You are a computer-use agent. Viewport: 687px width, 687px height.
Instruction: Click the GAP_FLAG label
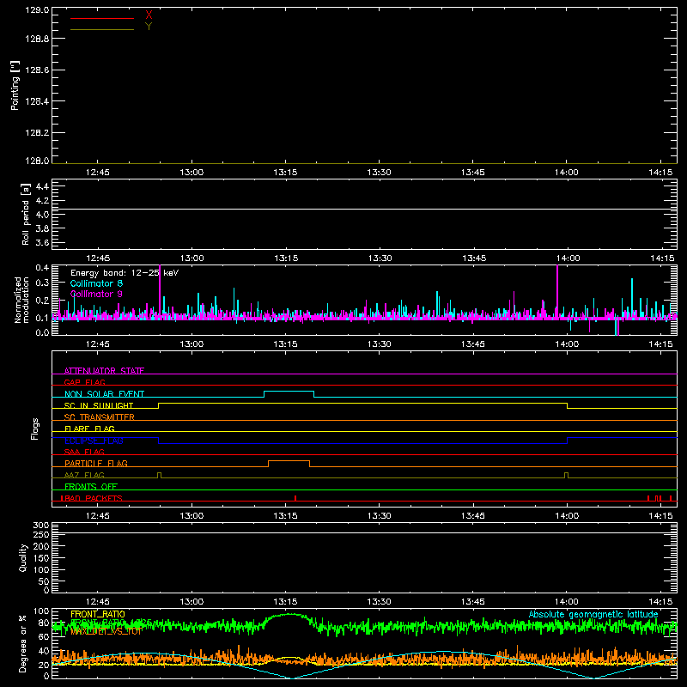click(x=84, y=382)
